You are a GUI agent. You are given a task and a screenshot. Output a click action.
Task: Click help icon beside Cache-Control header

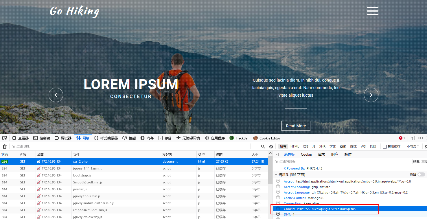[278, 198]
